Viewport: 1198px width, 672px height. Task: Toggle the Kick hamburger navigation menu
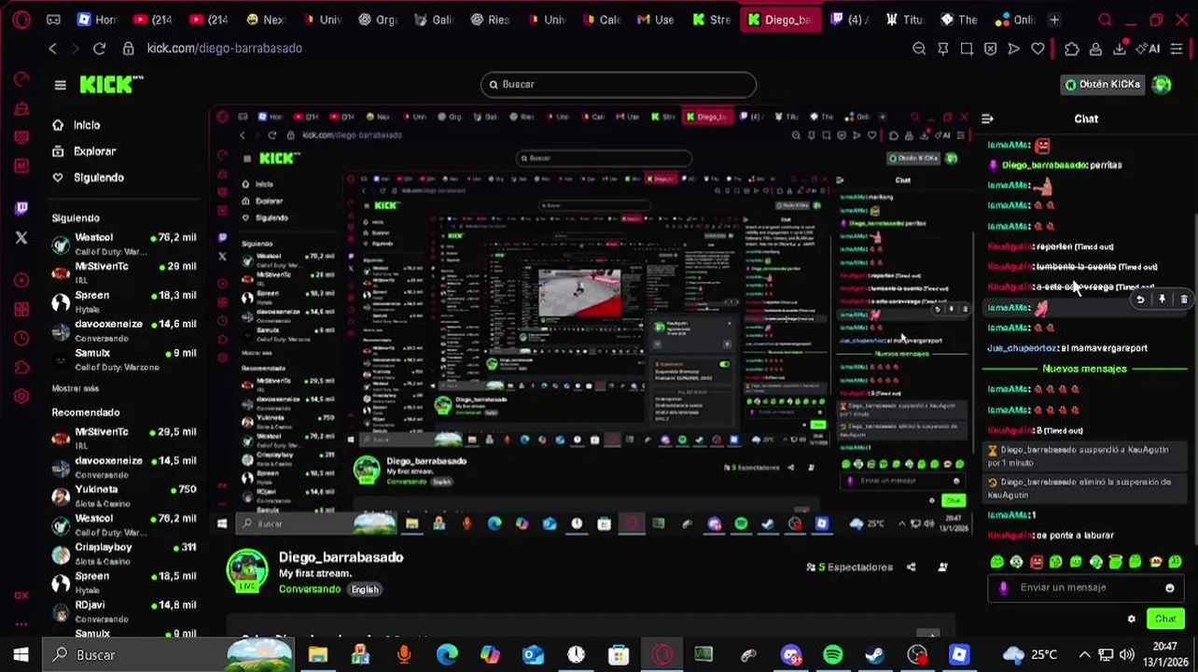coord(61,85)
